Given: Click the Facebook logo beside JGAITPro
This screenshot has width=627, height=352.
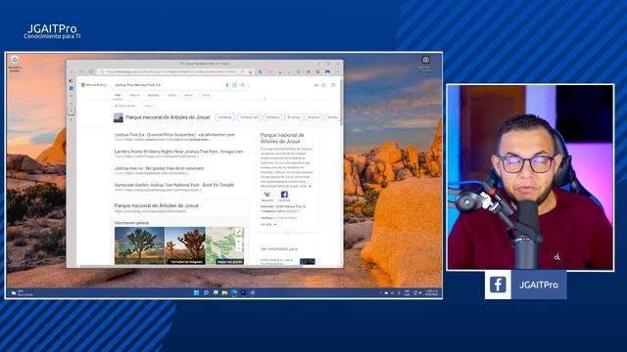Looking at the screenshot, I should [x=498, y=285].
